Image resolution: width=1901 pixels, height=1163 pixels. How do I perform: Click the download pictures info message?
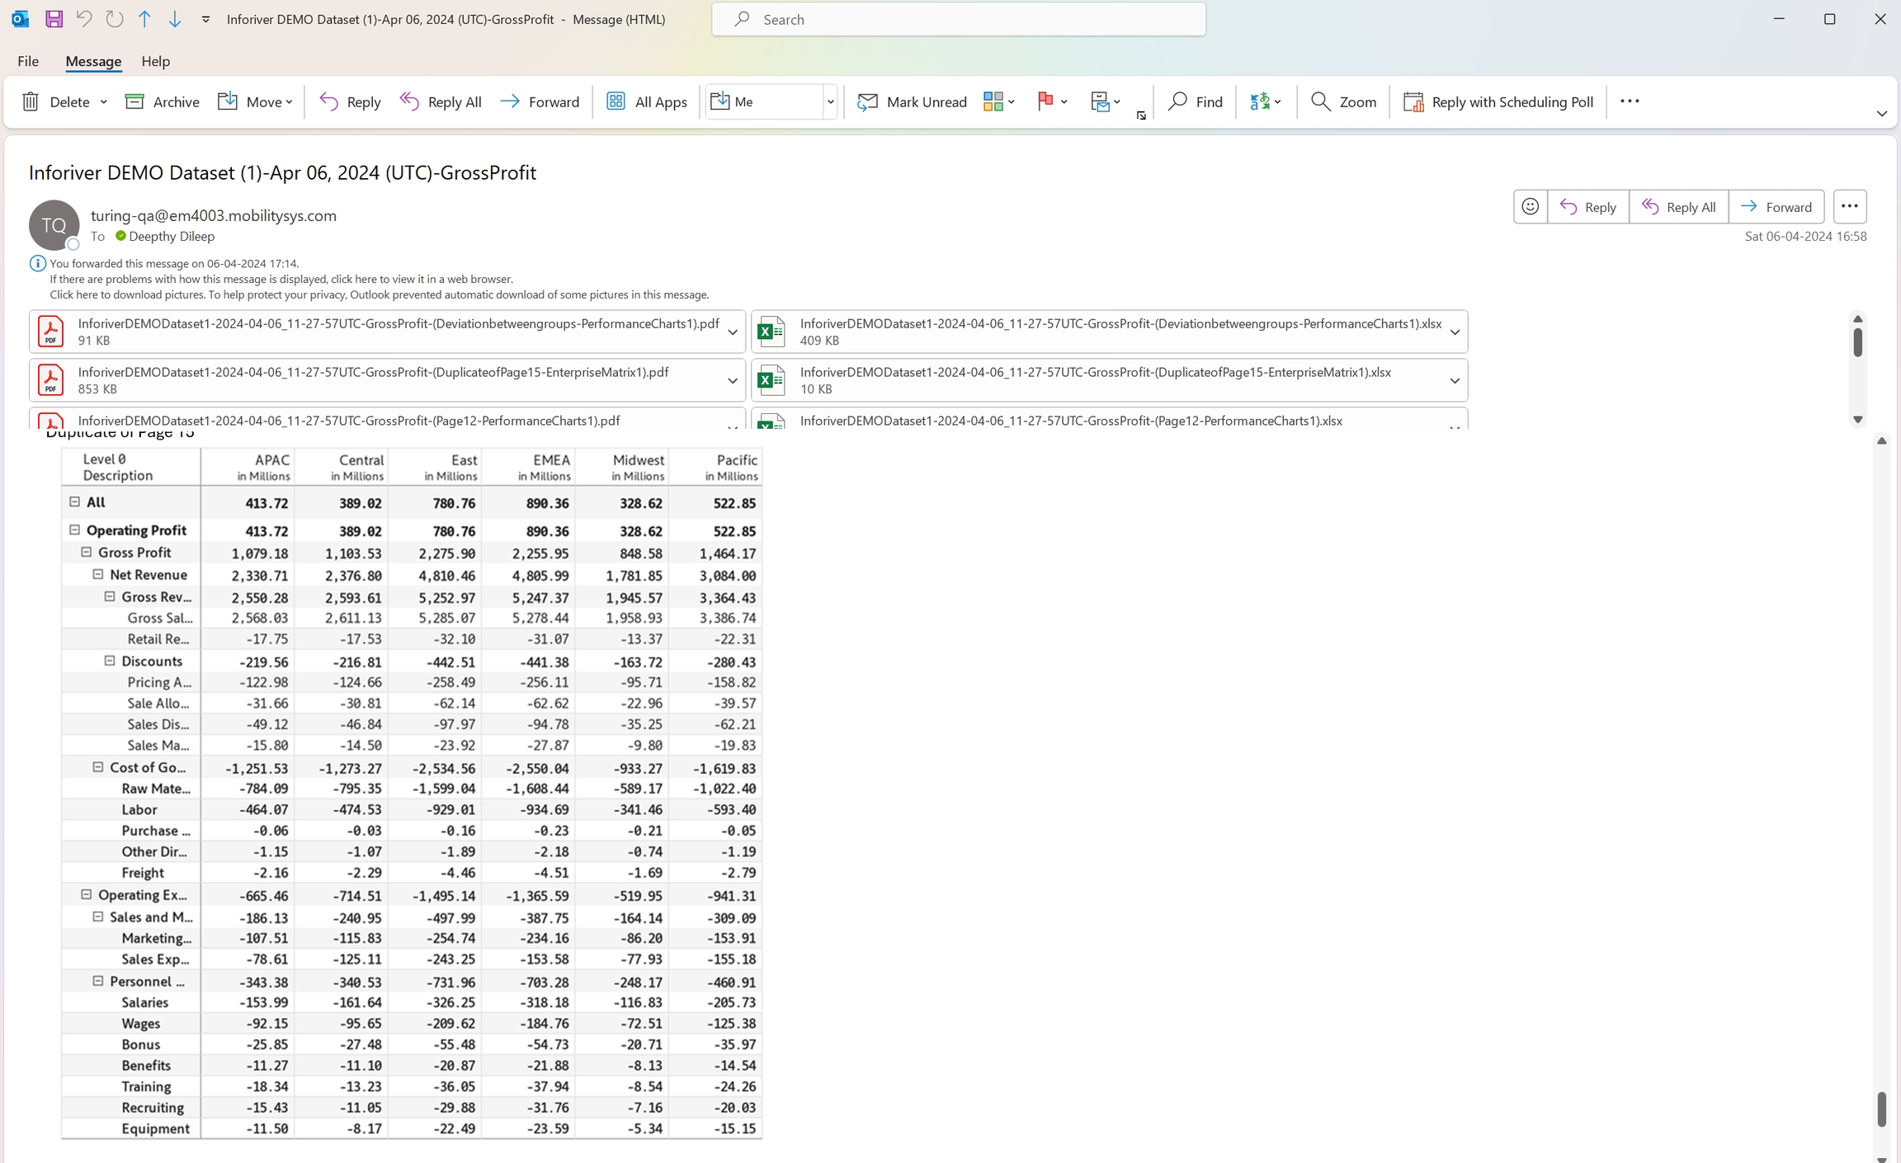point(379,294)
